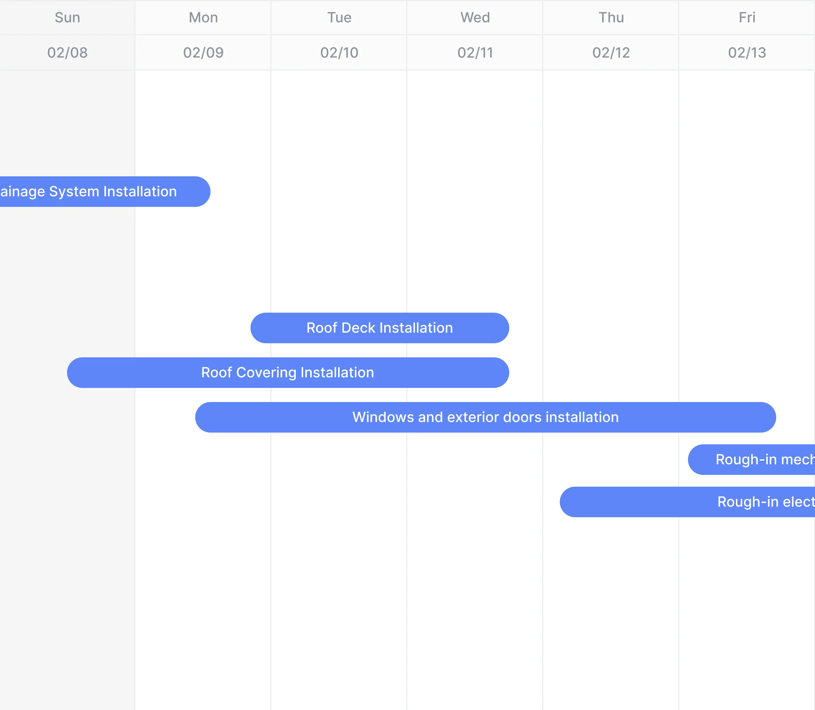
Task: Select the Drainage System Installation task bar
Action: (x=105, y=191)
